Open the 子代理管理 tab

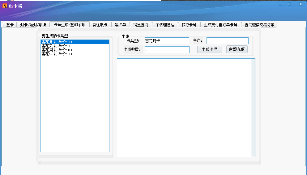click(x=165, y=25)
